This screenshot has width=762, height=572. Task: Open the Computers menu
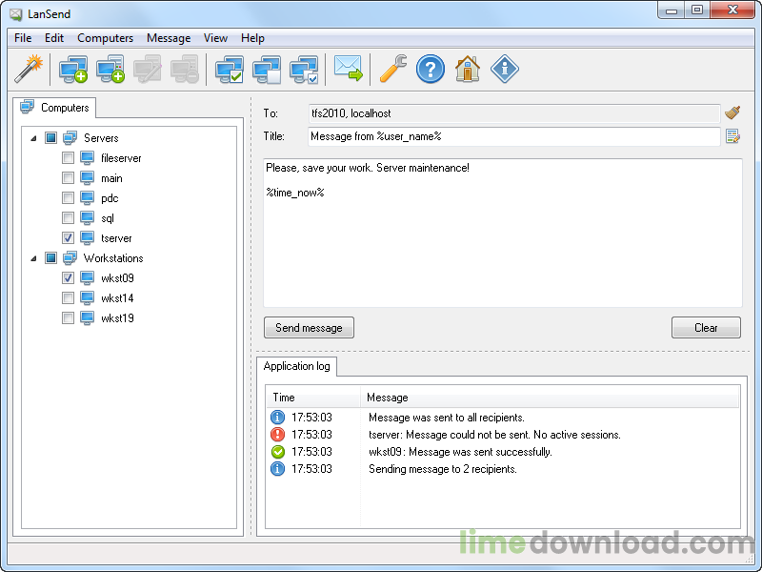[x=105, y=38]
